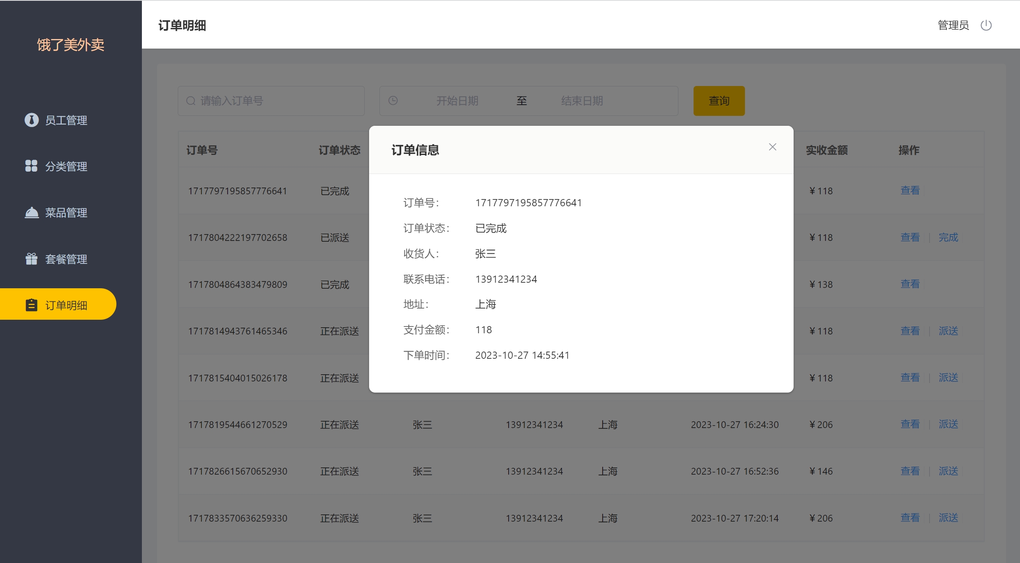
Task: Select 分类管理 in sidebar
Action: tap(66, 166)
